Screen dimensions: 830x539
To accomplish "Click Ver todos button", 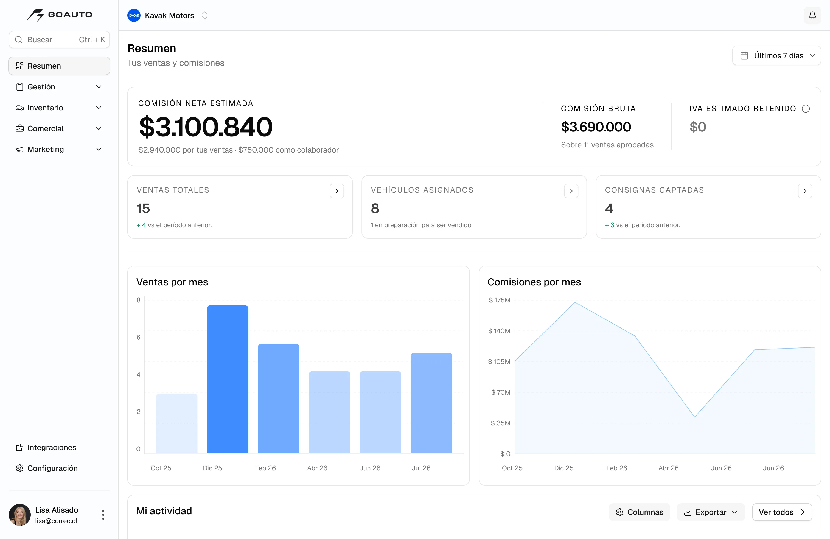I will pyautogui.click(x=782, y=512).
